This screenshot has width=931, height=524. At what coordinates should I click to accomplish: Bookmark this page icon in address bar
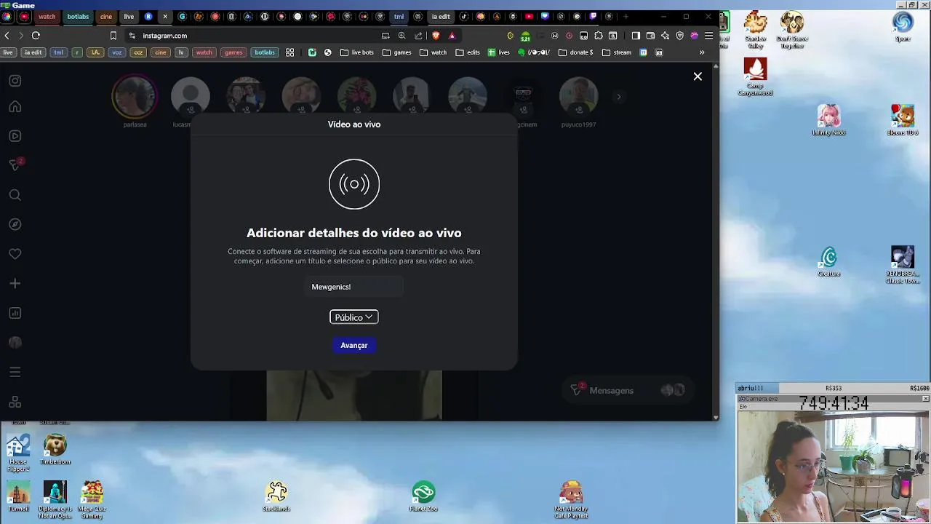coord(113,35)
